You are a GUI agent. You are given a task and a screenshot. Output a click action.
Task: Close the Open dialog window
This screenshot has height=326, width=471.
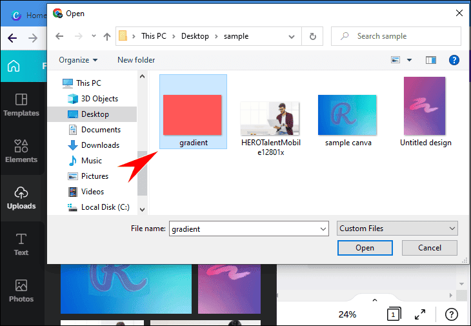(459, 13)
